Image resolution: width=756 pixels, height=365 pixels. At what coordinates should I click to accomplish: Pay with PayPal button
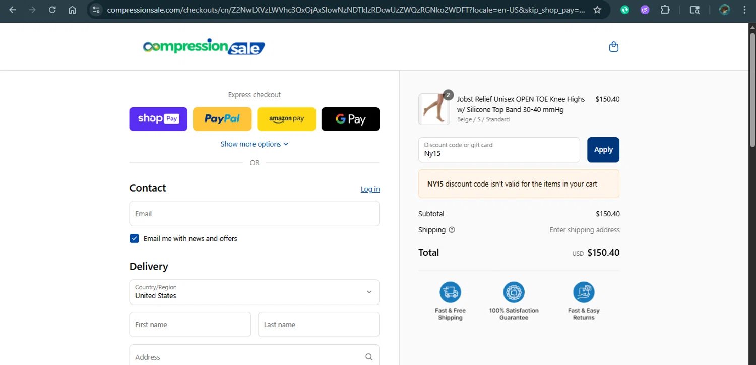pos(222,119)
